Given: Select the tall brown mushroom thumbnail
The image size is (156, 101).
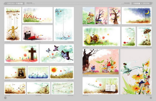Looking at the screenshot, I should pyautogui.click(x=144, y=36).
